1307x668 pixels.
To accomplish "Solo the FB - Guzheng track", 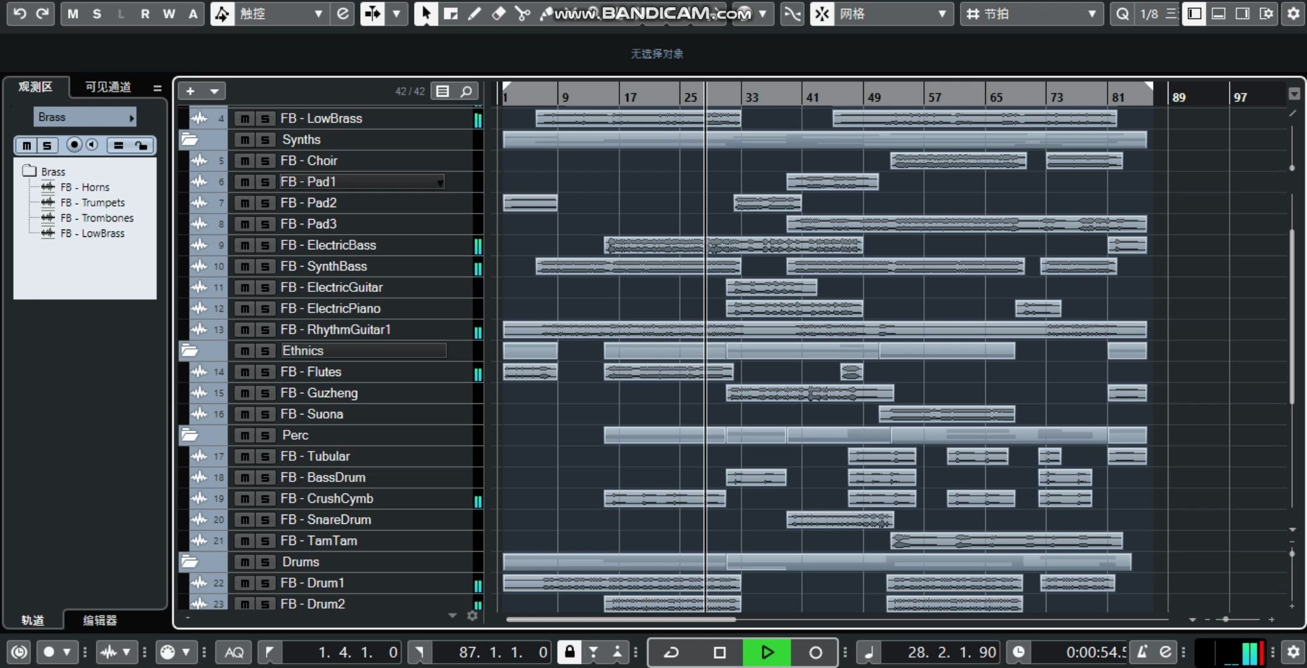I will [265, 393].
